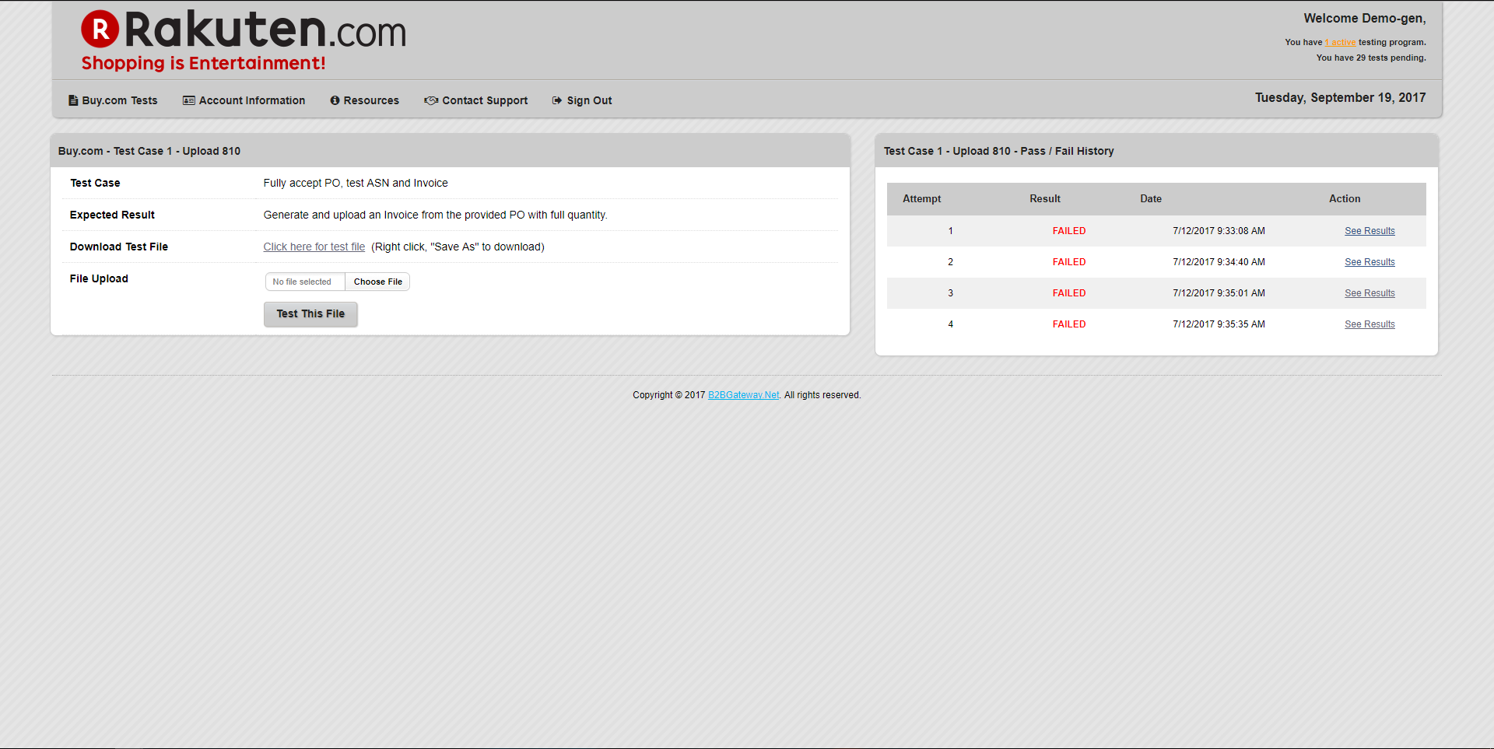Click the '1 active' testing program link

1341,42
